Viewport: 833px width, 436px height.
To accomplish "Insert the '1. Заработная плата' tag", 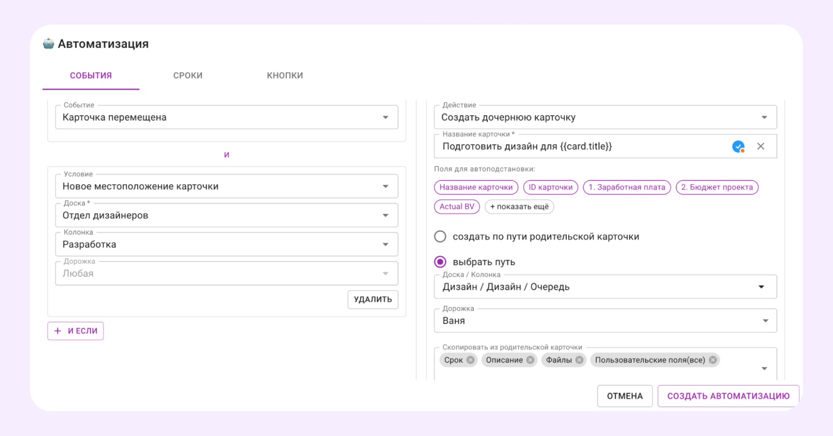I will (627, 187).
